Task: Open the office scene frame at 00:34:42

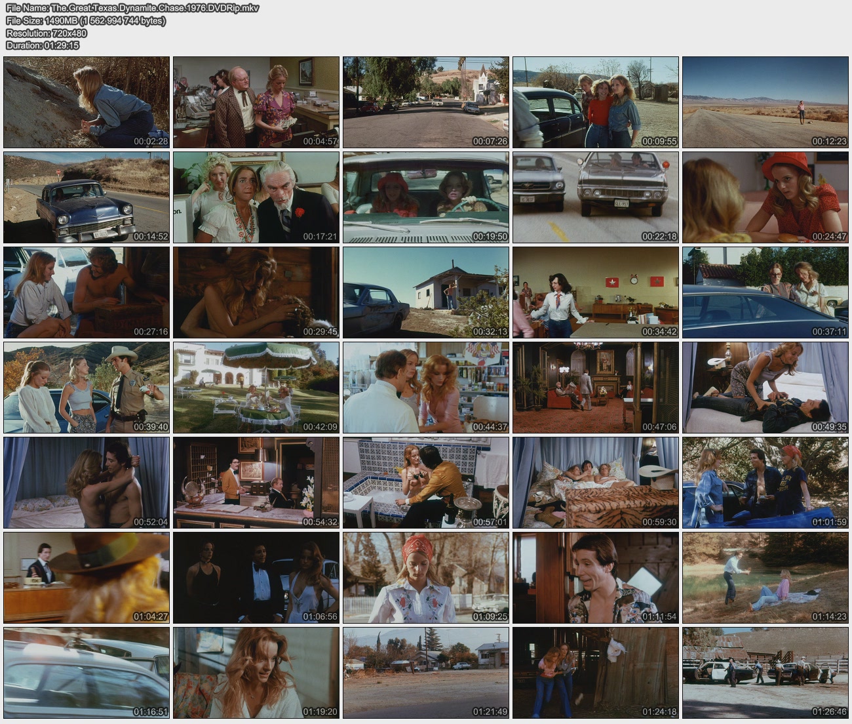Action: tap(595, 292)
